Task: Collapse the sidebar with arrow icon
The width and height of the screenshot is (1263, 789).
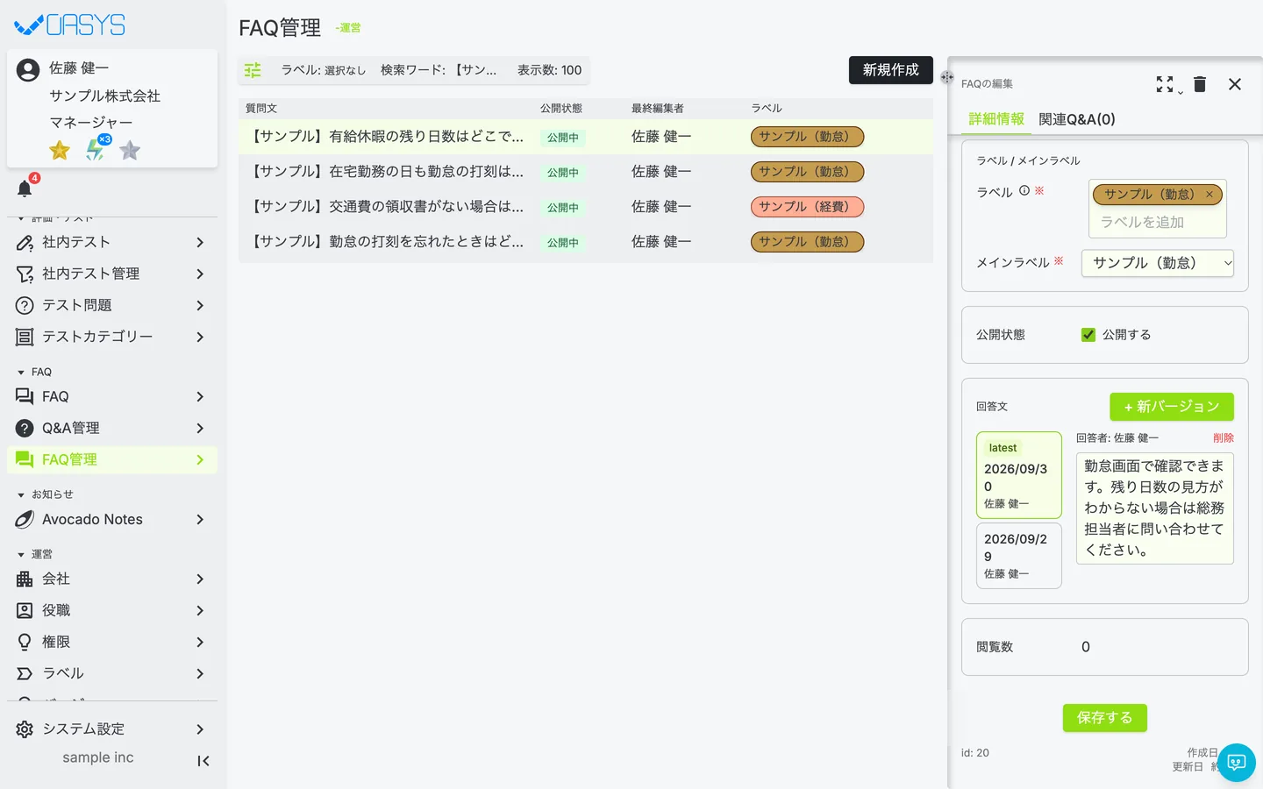Action: pos(203,761)
